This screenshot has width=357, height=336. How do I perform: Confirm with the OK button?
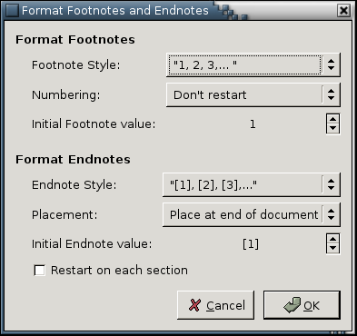(x=302, y=305)
